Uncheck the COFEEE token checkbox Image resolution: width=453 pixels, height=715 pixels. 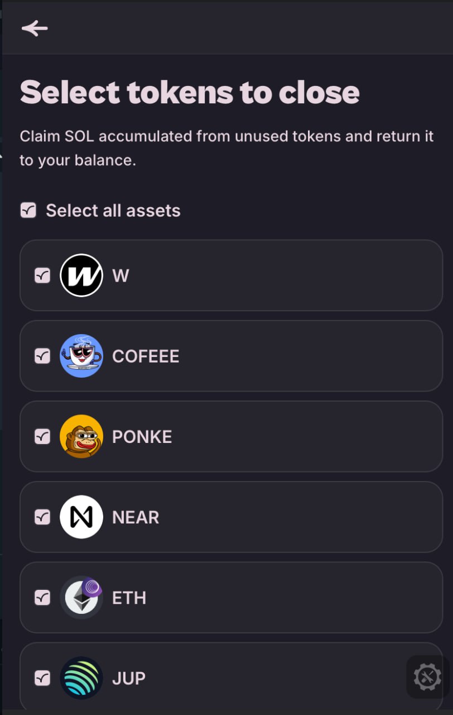pyautogui.click(x=42, y=356)
